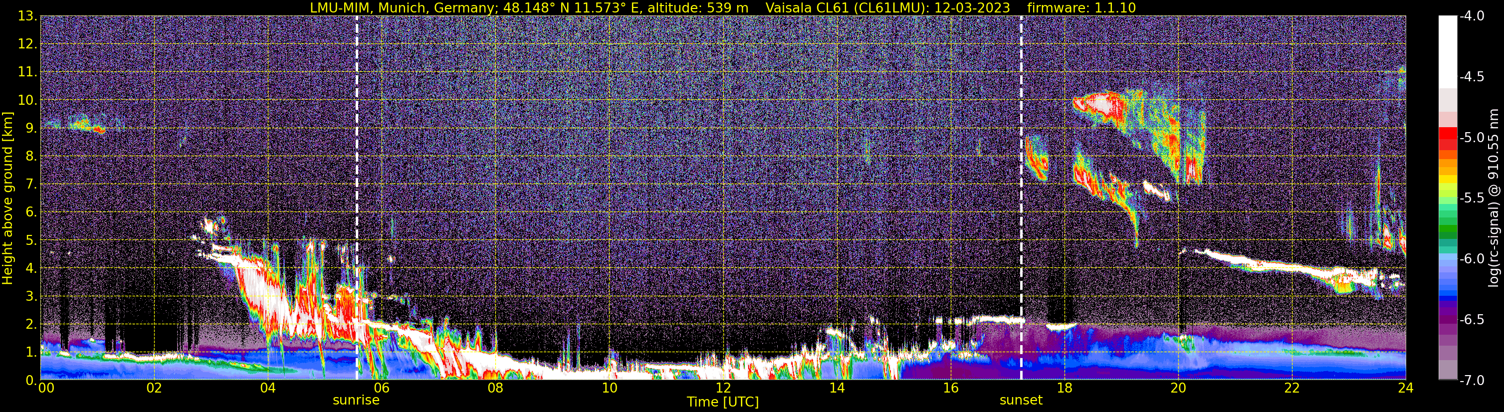Viewport: 1504px width, 412px height.
Task: Click the height axis tick label 5
Action: coord(31,240)
